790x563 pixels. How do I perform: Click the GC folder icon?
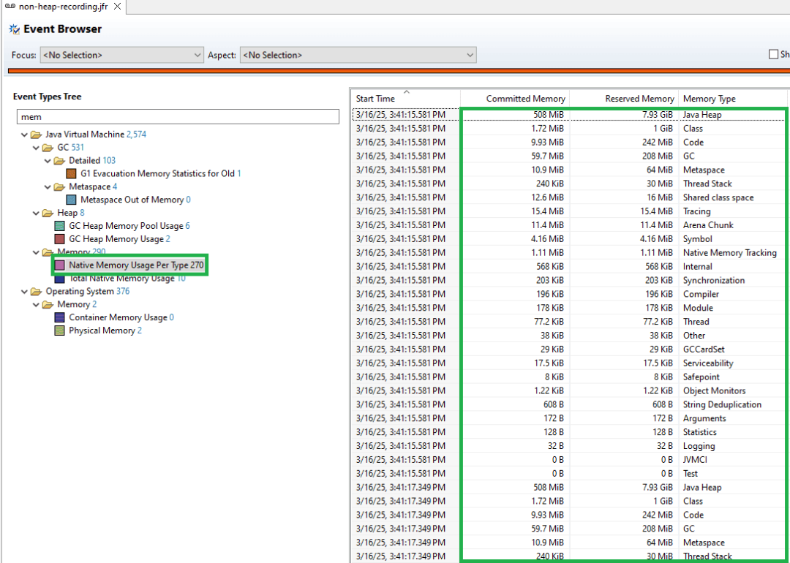click(48, 148)
